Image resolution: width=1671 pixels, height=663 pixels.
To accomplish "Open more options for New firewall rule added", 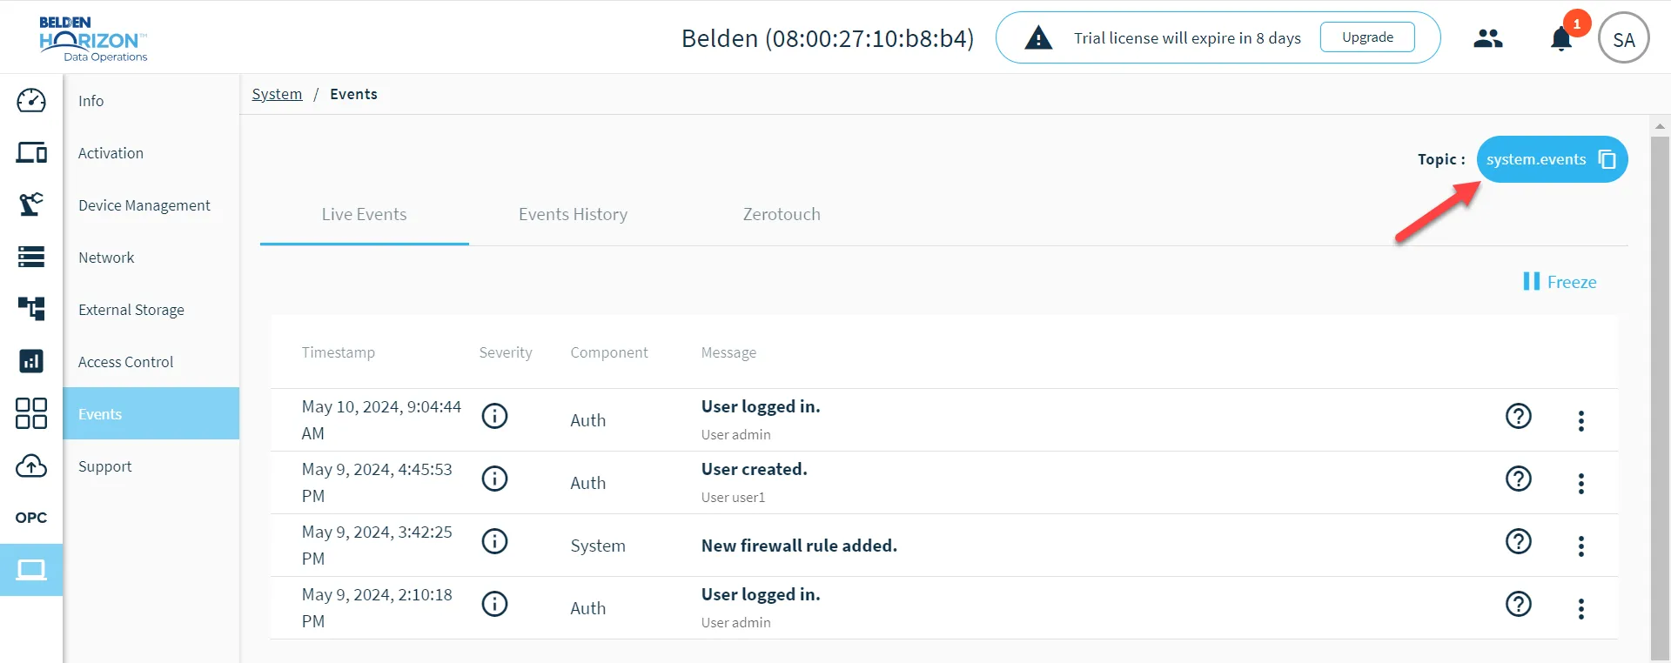I will 1581,546.
